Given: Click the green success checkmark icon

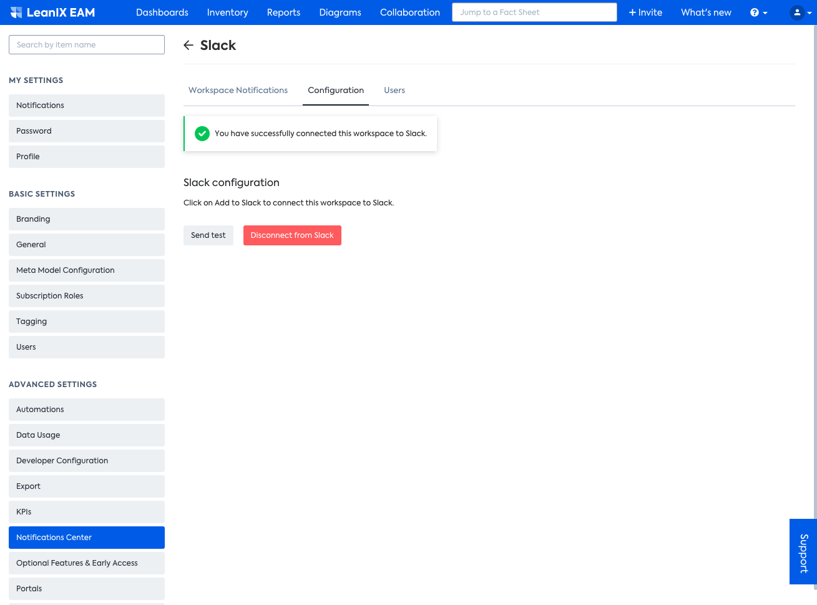Looking at the screenshot, I should coord(202,134).
